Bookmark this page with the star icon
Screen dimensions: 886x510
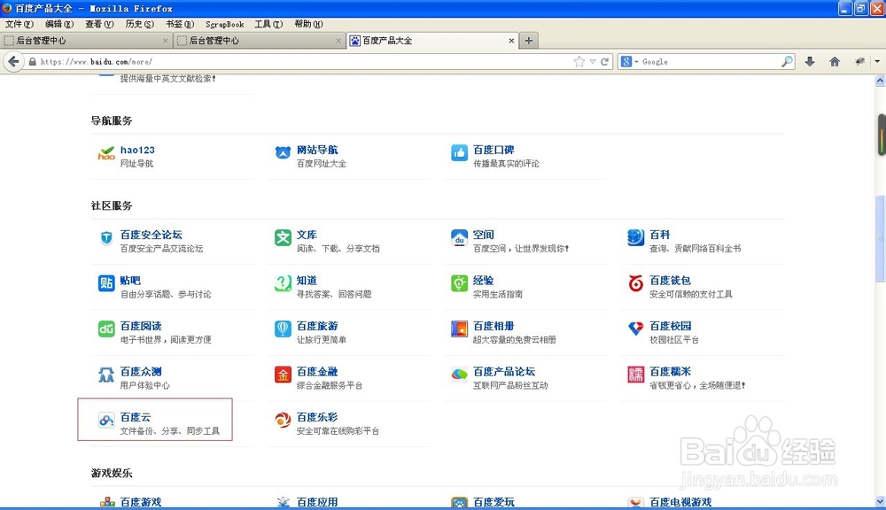pyautogui.click(x=579, y=62)
